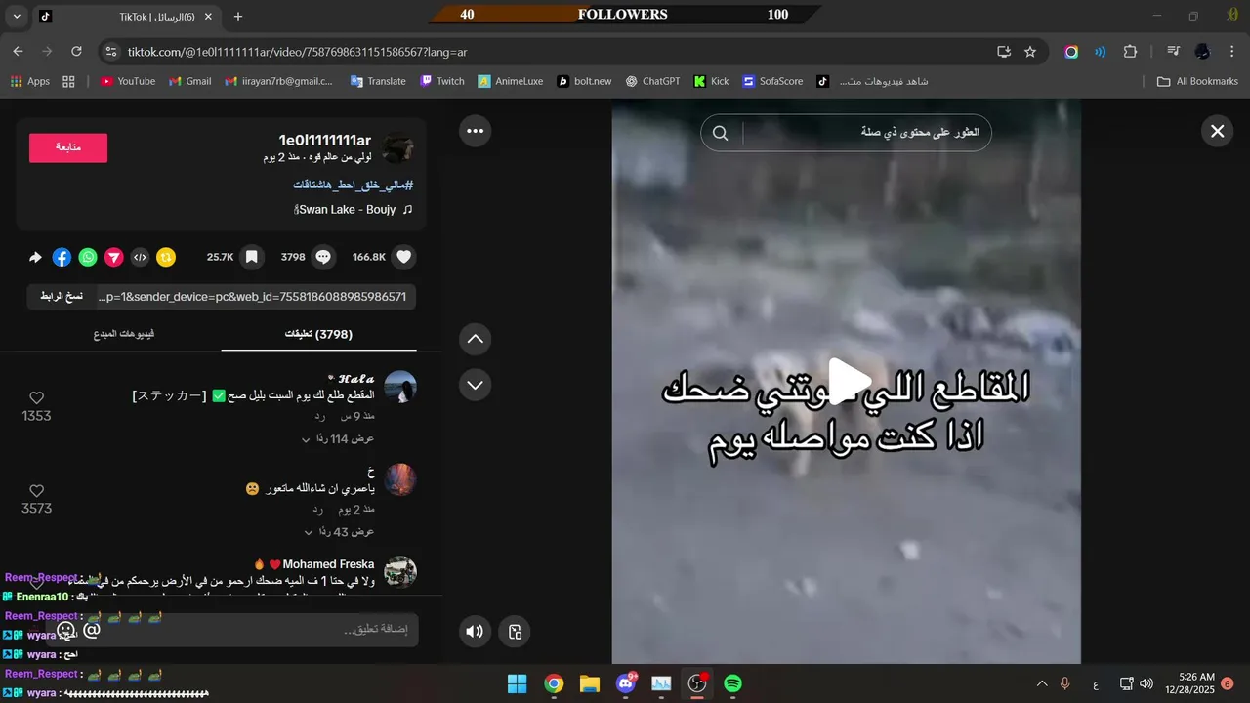Open the ChatGPT bookmark
1250x703 pixels.
652,81
